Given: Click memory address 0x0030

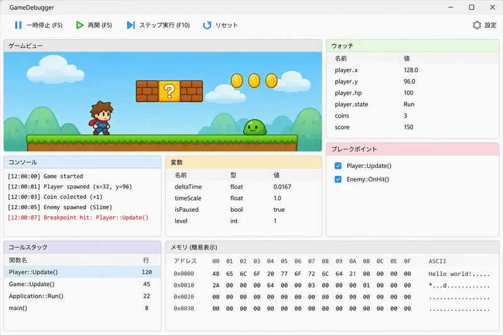Looking at the screenshot, I should tap(184, 309).
